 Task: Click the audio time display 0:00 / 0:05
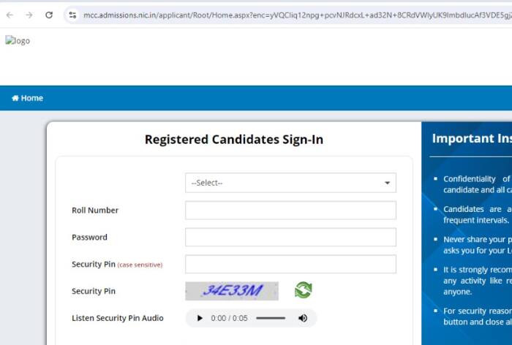[229, 318]
